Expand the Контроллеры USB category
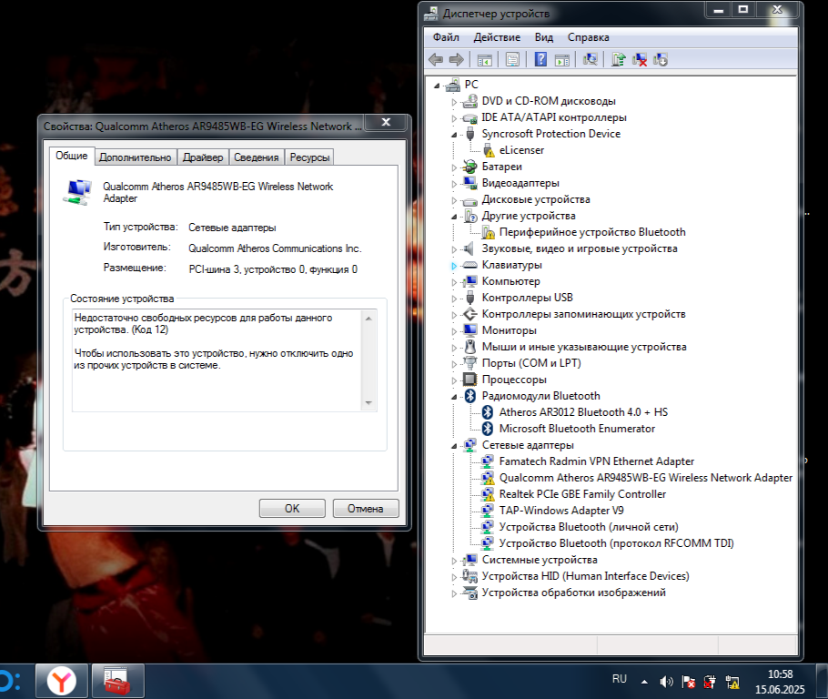 click(454, 299)
